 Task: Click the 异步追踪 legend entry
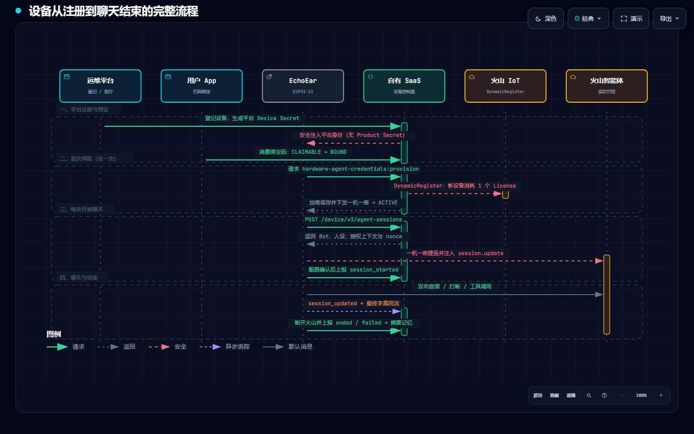coord(225,347)
